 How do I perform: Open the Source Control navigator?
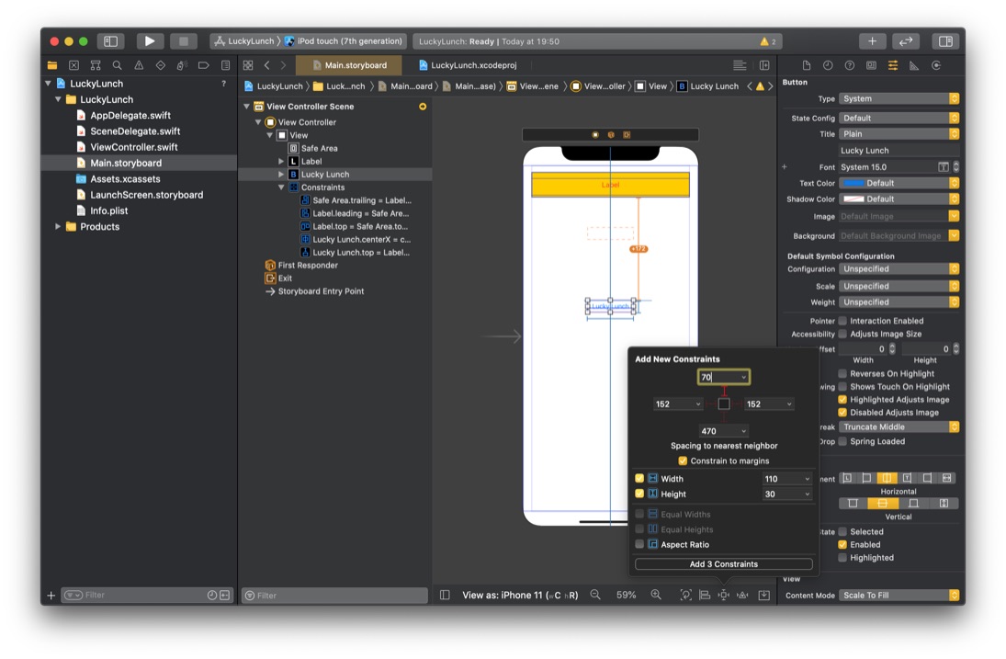coord(73,65)
